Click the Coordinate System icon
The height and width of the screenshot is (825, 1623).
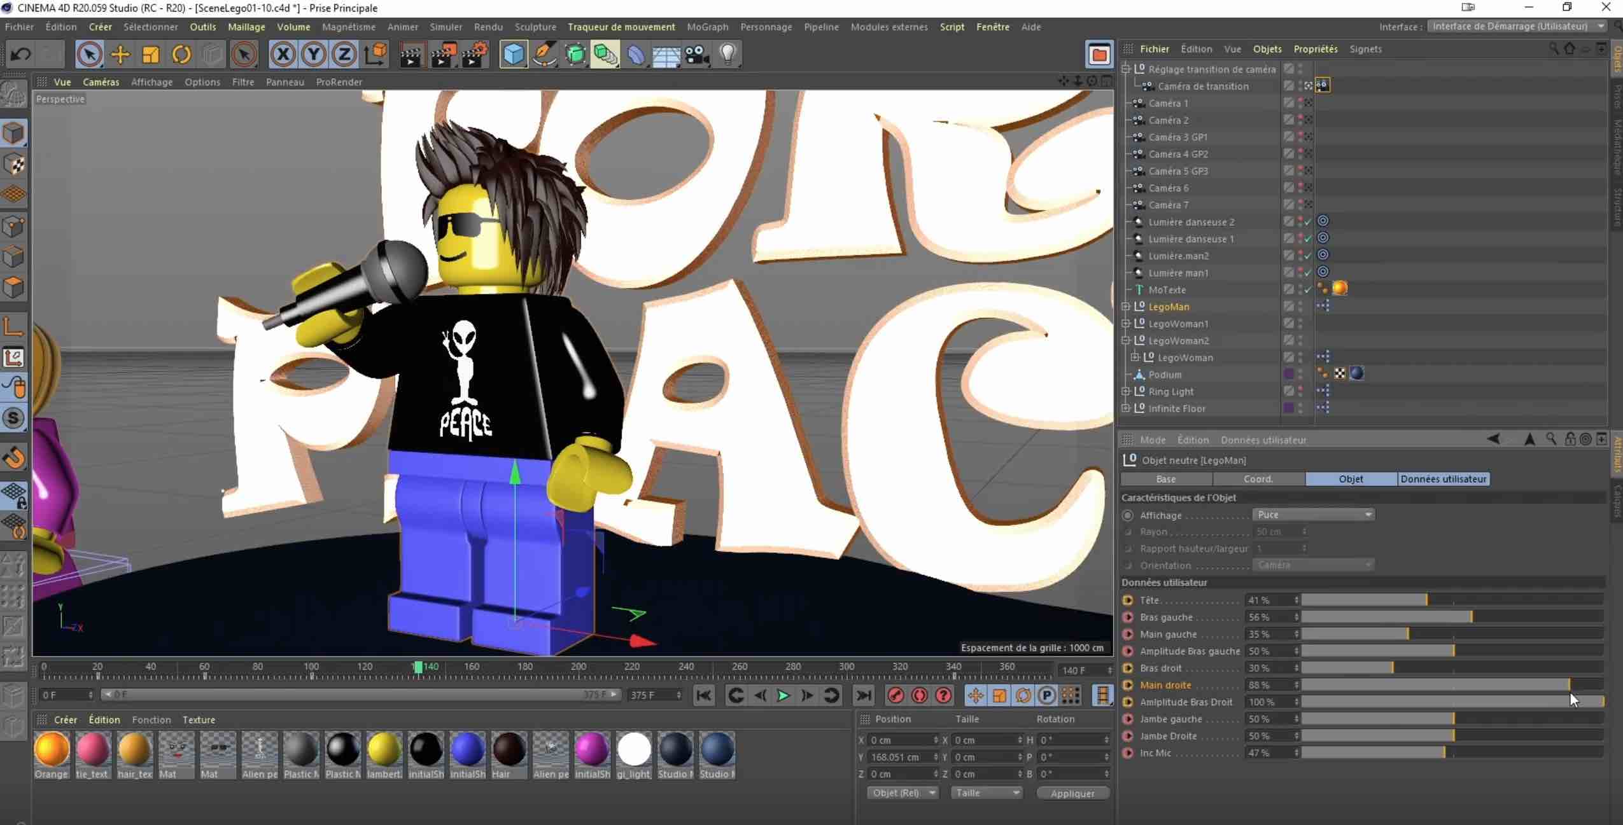click(376, 54)
